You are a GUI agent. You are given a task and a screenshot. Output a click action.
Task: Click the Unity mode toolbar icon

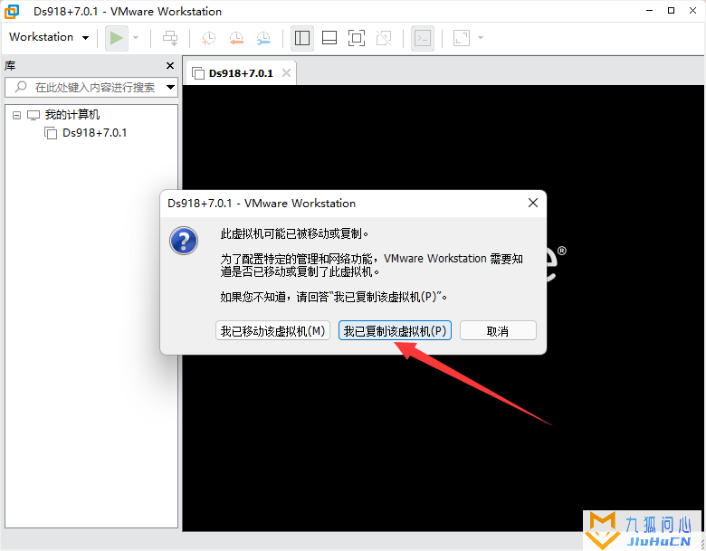pos(384,38)
